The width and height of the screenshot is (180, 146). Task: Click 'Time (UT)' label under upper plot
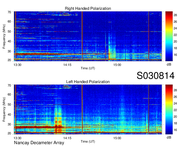[x=88, y=68]
